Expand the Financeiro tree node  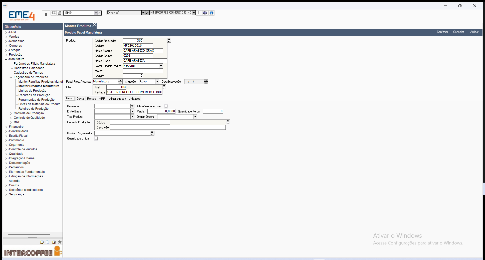(x=6, y=127)
